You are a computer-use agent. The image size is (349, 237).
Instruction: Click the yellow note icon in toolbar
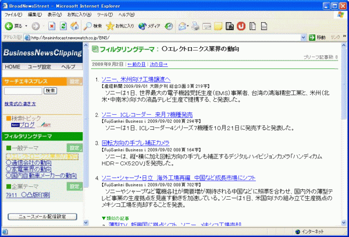click(218, 26)
